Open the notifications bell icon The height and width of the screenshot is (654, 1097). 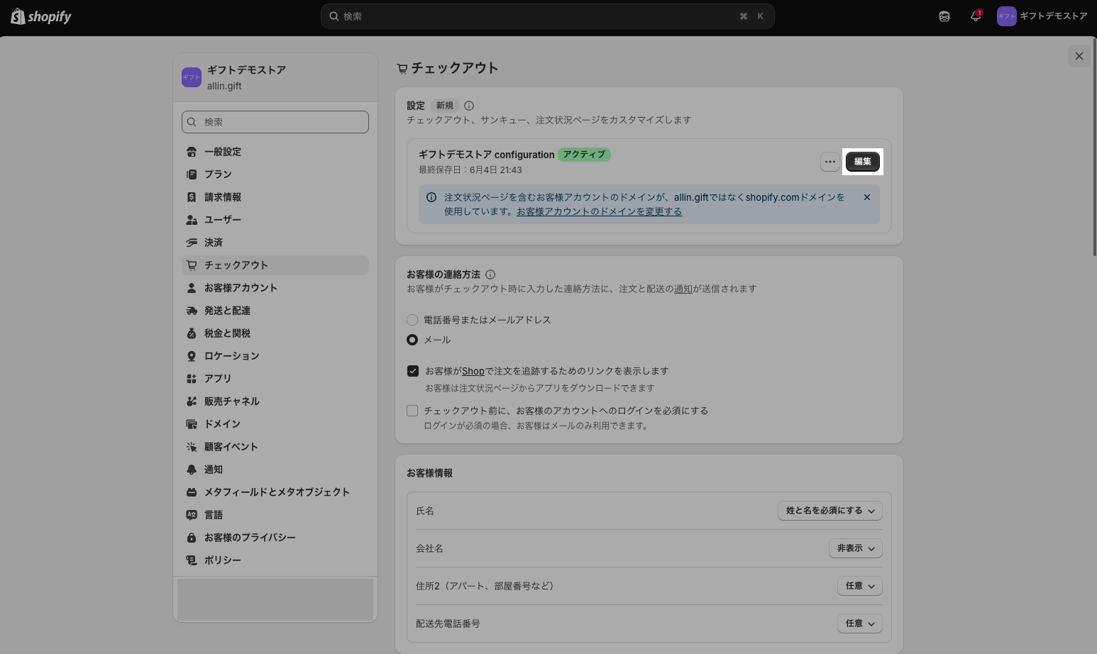pyautogui.click(x=976, y=16)
